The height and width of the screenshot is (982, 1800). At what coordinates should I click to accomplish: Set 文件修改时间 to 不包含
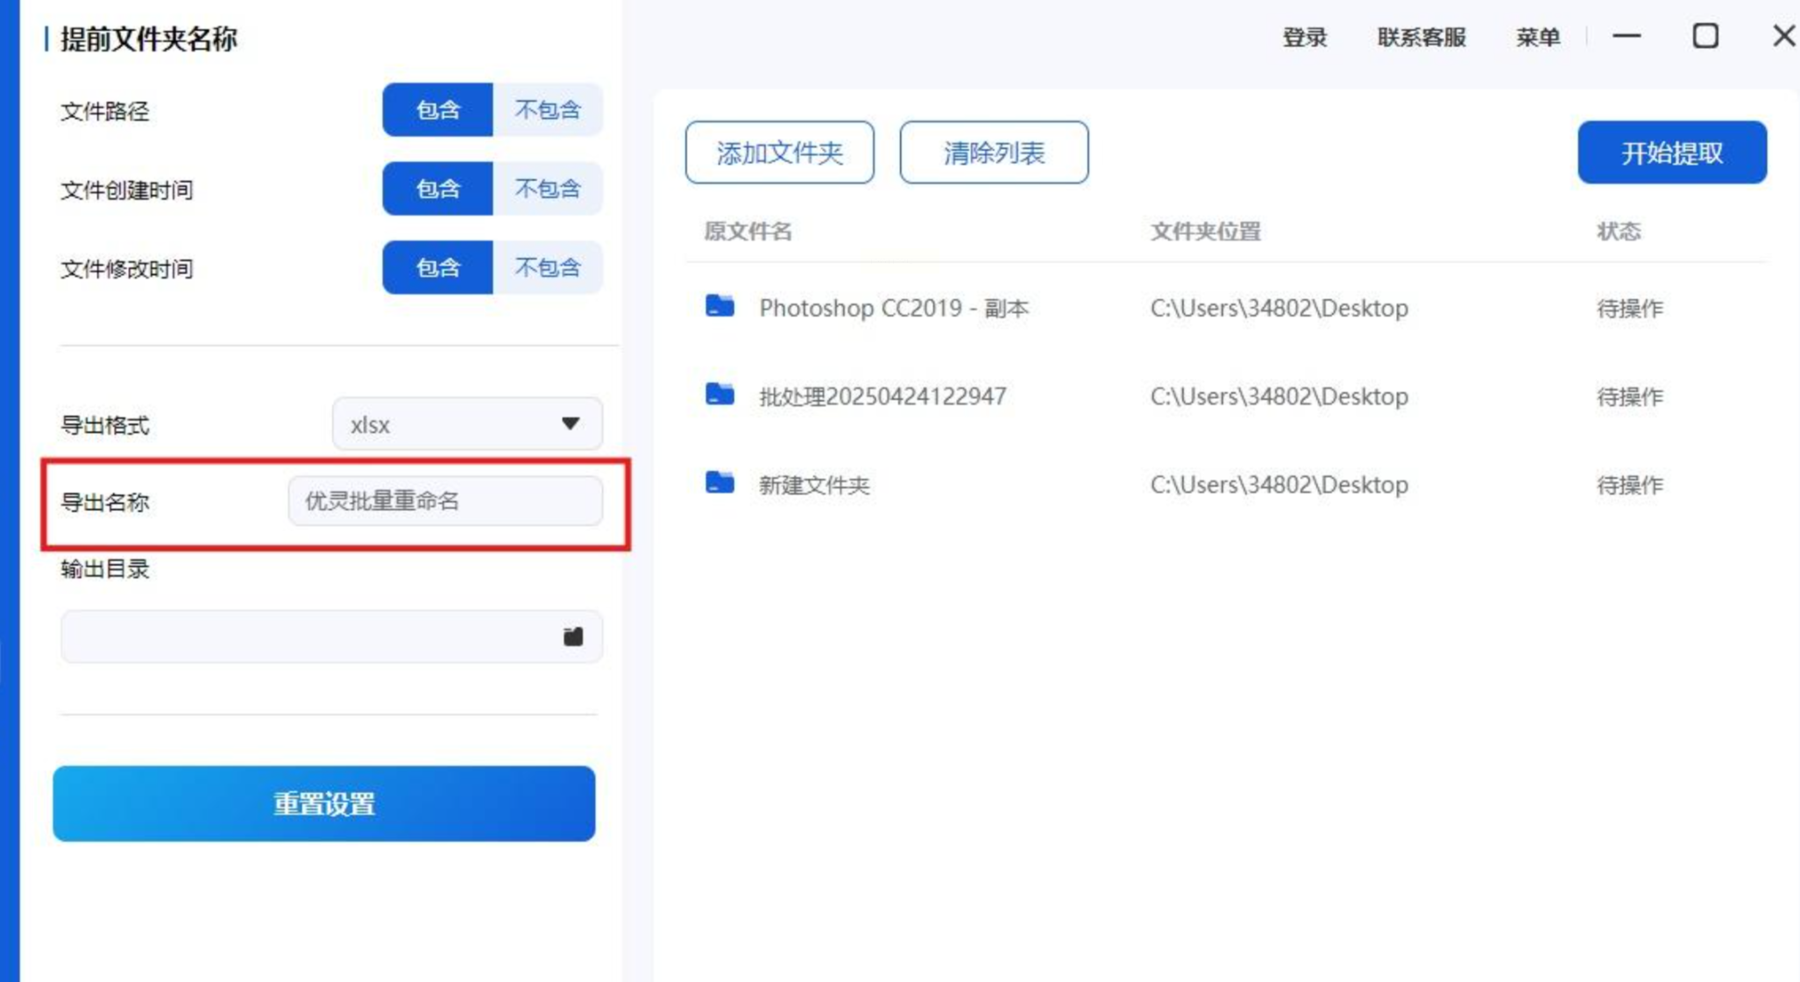tap(548, 267)
